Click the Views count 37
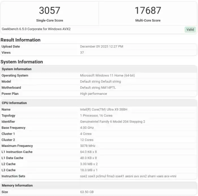The image size is (198, 196). [x=82, y=52]
